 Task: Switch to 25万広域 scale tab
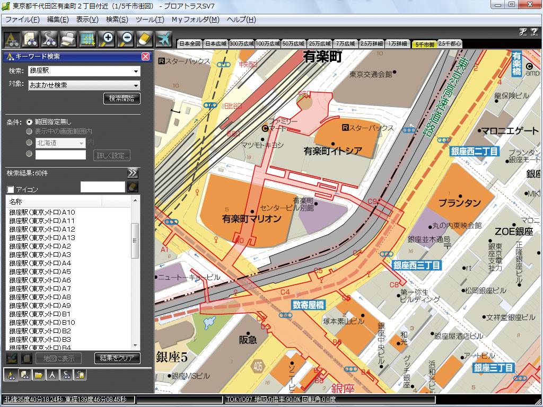tap(320, 43)
